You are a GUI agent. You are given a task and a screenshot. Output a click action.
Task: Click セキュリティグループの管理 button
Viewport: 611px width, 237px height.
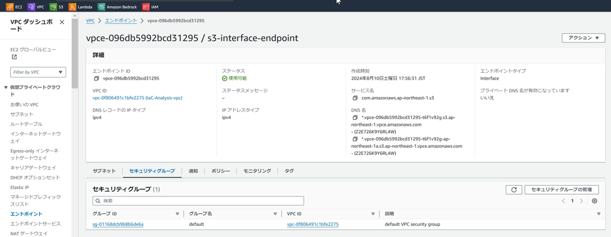[x=562, y=190]
